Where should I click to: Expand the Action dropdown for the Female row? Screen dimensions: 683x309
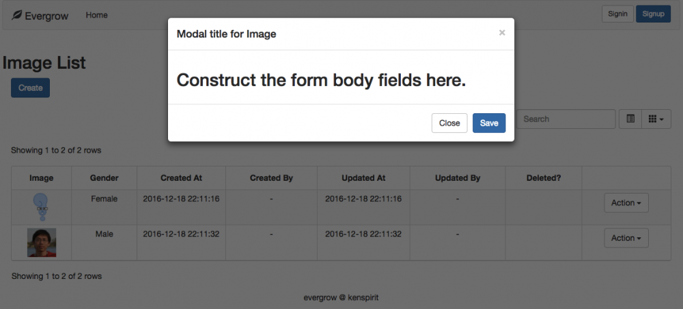(626, 203)
